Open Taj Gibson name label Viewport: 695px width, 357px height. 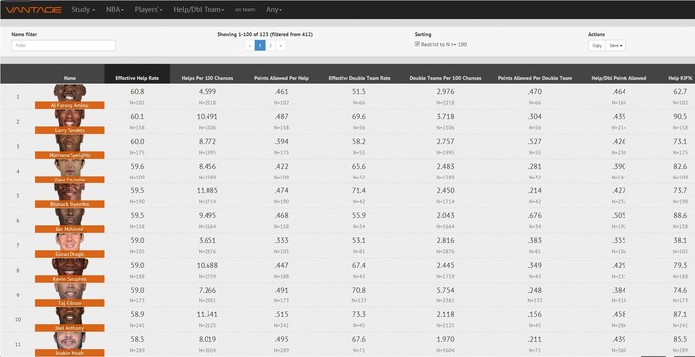[x=69, y=303]
